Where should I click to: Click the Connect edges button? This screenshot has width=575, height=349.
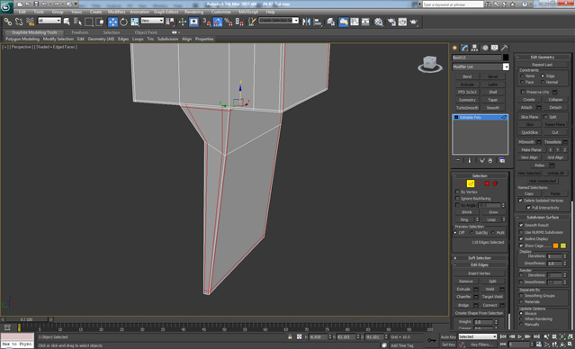click(x=490, y=306)
